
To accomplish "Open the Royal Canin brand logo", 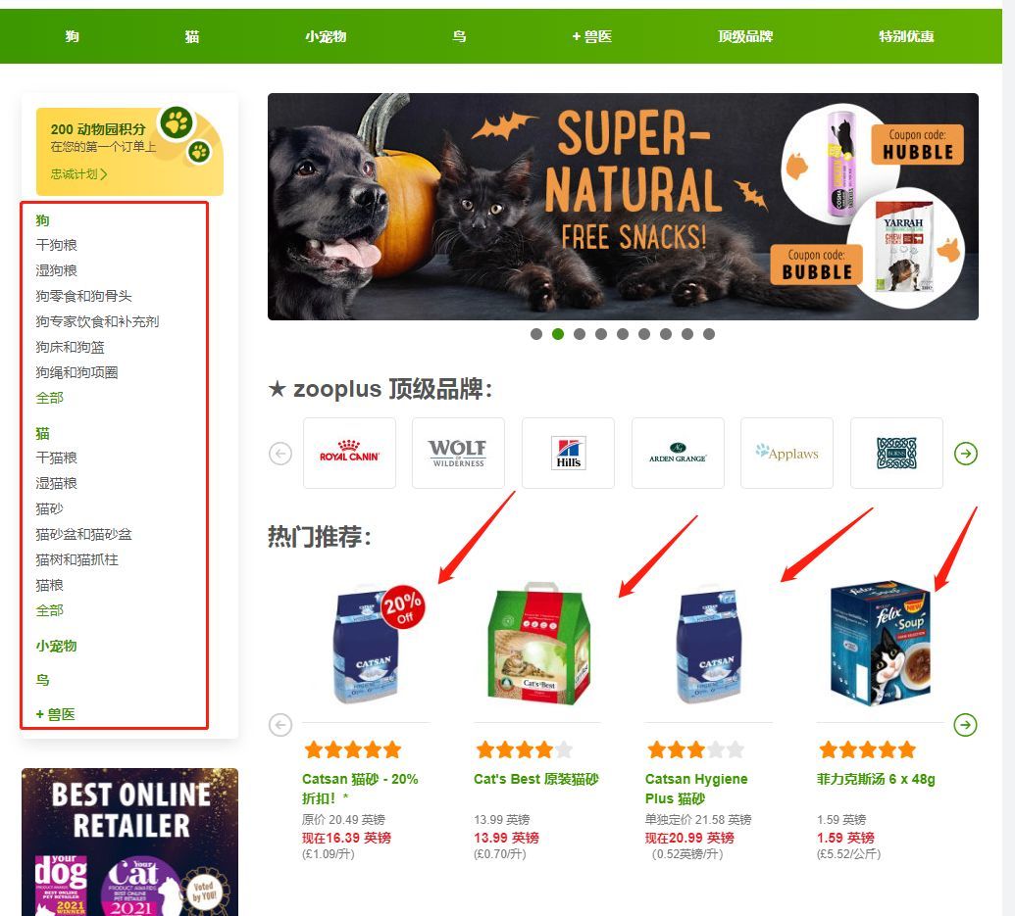I will (x=349, y=453).
